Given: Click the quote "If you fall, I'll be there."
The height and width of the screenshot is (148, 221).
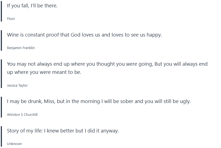Looking at the screenshot, I should coord(32,6).
